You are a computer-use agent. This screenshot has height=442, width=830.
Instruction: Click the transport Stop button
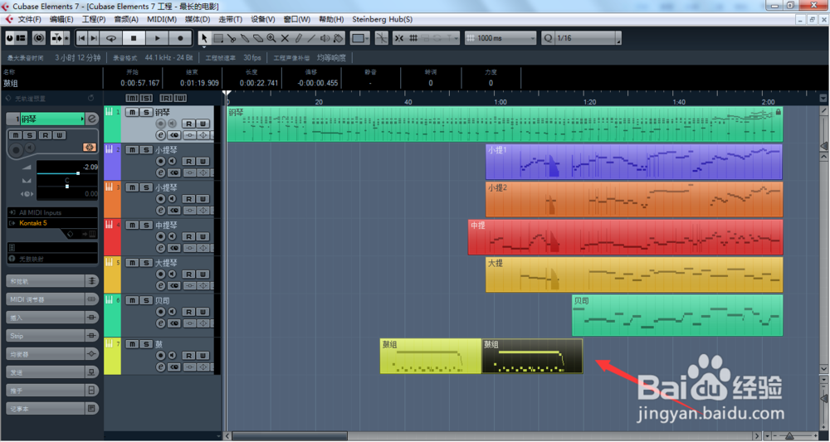click(134, 38)
